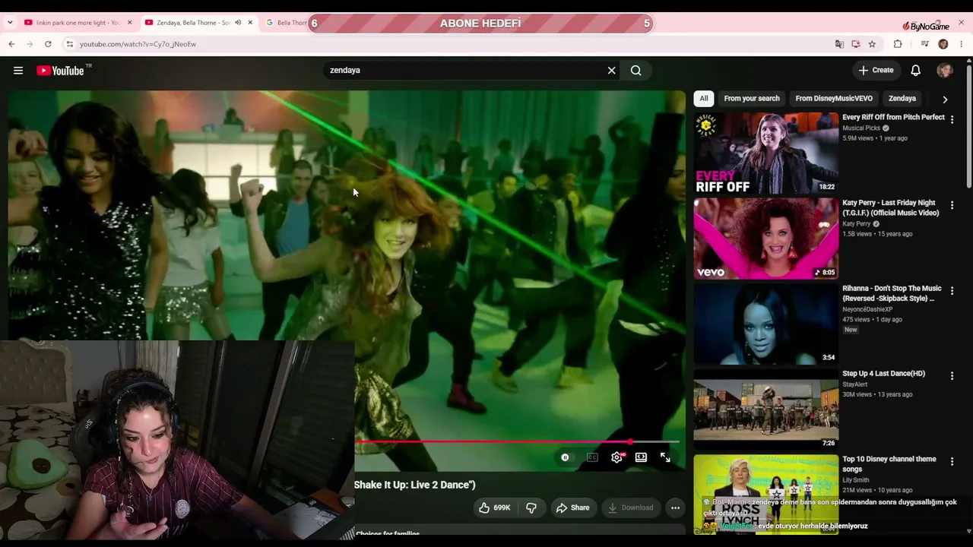The height and width of the screenshot is (547, 973).
Task: Open Top 10 Disney channel theme songs thumbnail
Action: tap(766, 494)
